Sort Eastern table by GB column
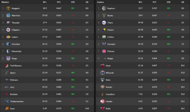 click(183, 2)
